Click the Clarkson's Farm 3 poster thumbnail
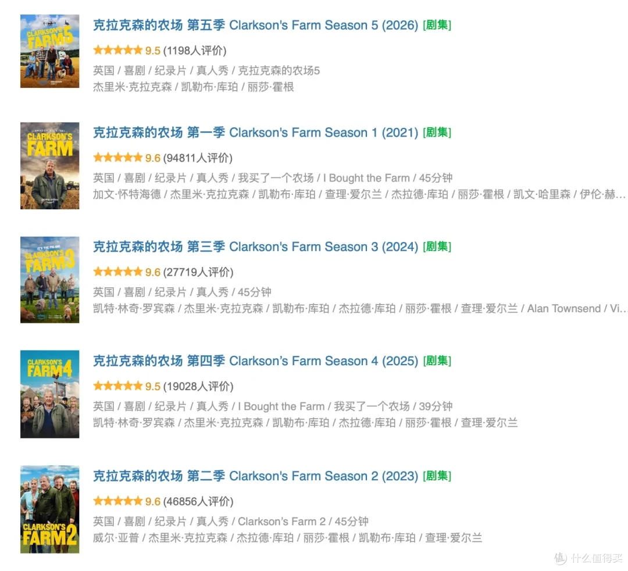Viewport: 628px width, 571px height. (x=49, y=280)
